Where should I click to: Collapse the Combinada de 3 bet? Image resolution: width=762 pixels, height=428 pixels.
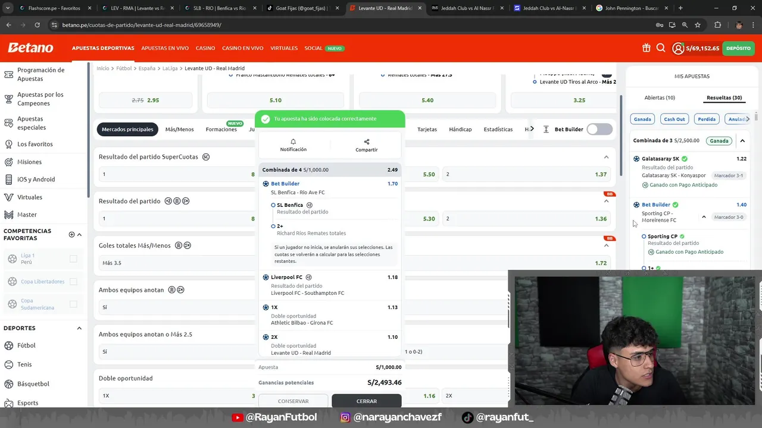point(742,141)
